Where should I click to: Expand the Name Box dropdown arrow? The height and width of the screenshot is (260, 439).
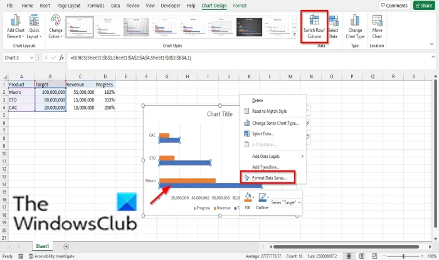(x=31, y=58)
